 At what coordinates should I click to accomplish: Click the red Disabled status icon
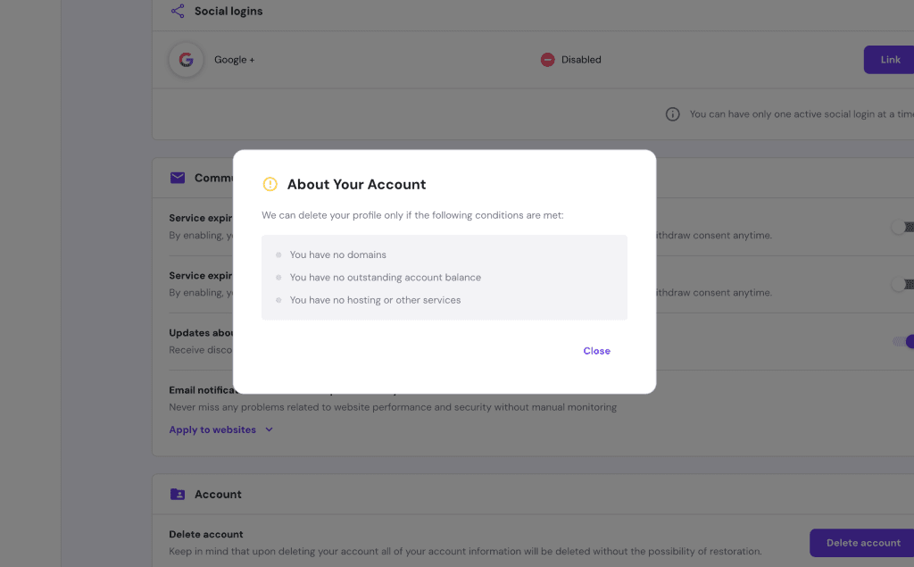tap(547, 60)
